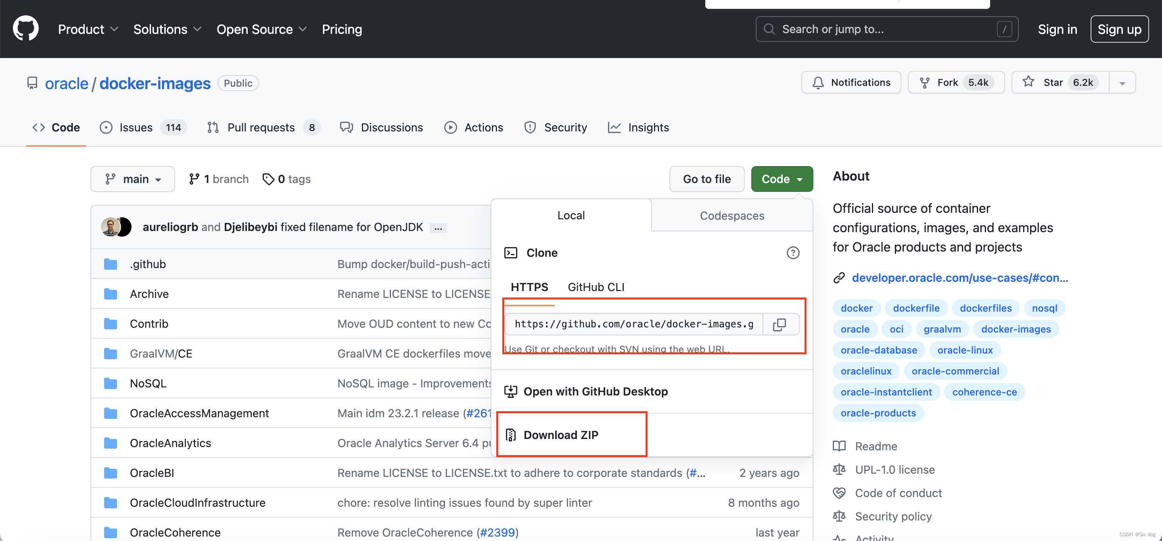1162x541 pixels.
Task: Click the clone help question icon
Action: pos(792,253)
